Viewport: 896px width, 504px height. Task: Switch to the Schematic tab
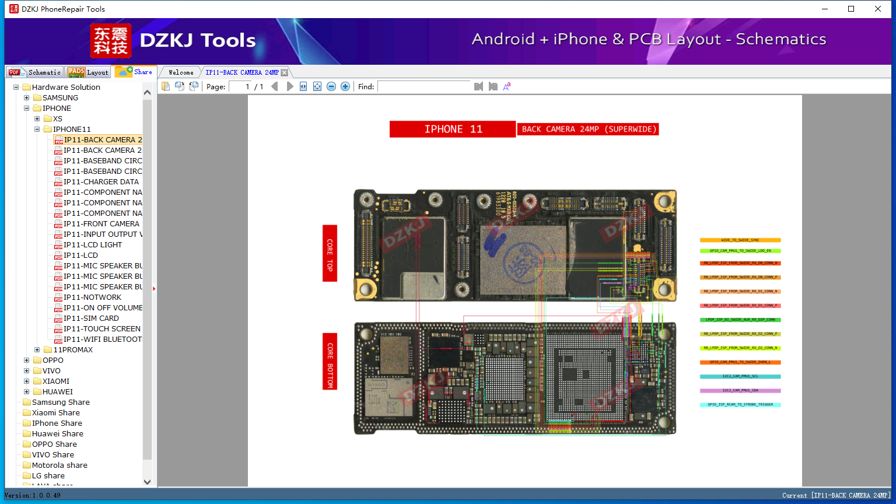pyautogui.click(x=34, y=72)
